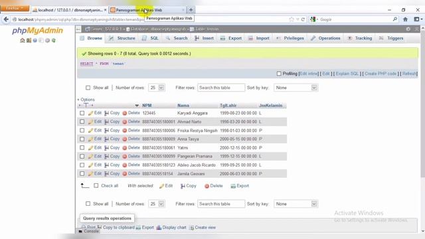Tick the checkbox for Karyadi Anggara row
The image size is (425, 239).
pos(82,113)
